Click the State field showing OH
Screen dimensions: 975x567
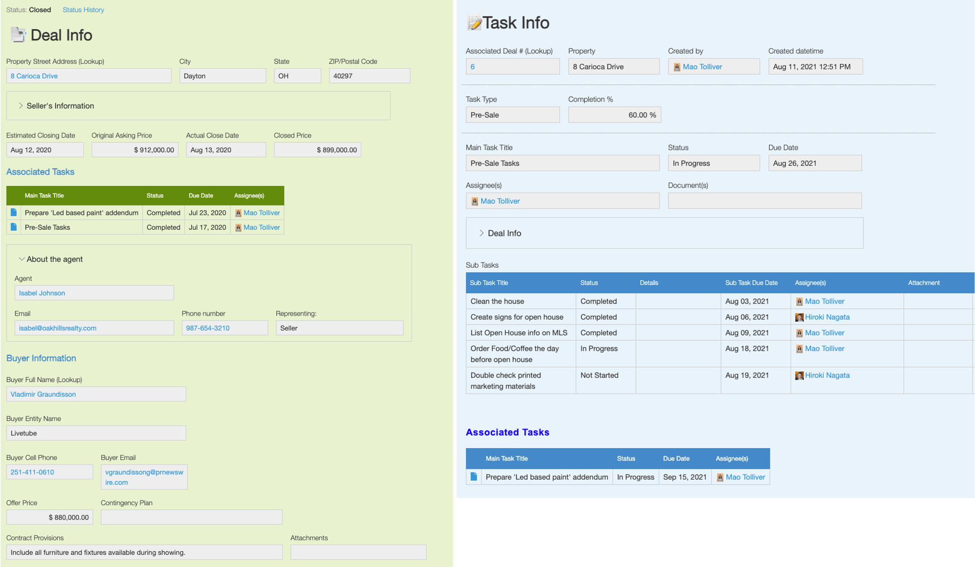click(x=297, y=76)
